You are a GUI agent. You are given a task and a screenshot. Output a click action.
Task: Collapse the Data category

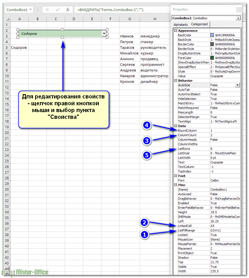pyautogui.click(x=175, y=126)
